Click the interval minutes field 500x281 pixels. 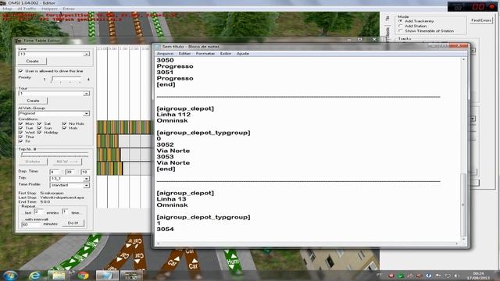pyautogui.click(x=31, y=225)
